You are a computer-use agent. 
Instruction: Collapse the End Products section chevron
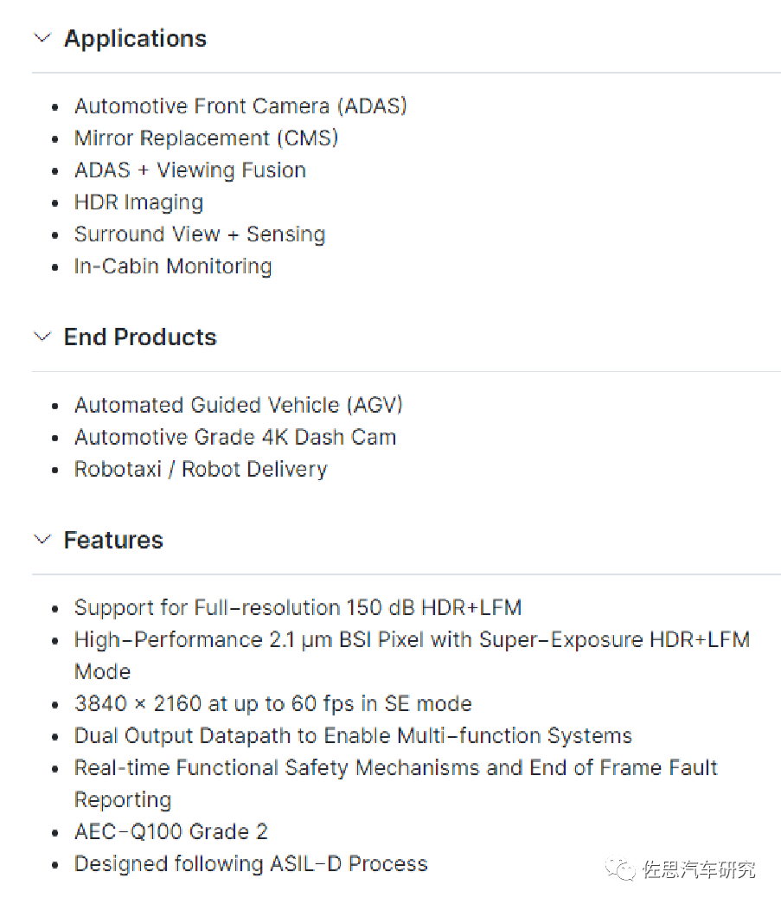pos(42,337)
